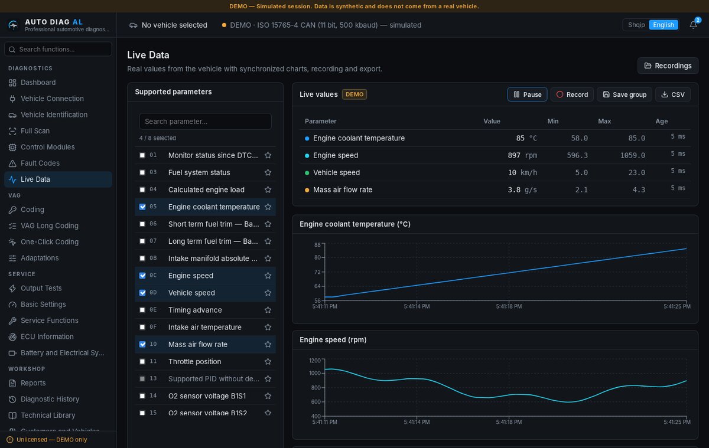The width and height of the screenshot is (709, 448).
Task: Open Control Modules page
Action: pos(58,147)
